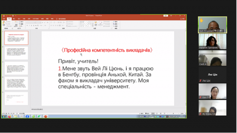Click the Notes button in the status bar
The height and width of the screenshot is (133, 237).
click(x=141, y=113)
